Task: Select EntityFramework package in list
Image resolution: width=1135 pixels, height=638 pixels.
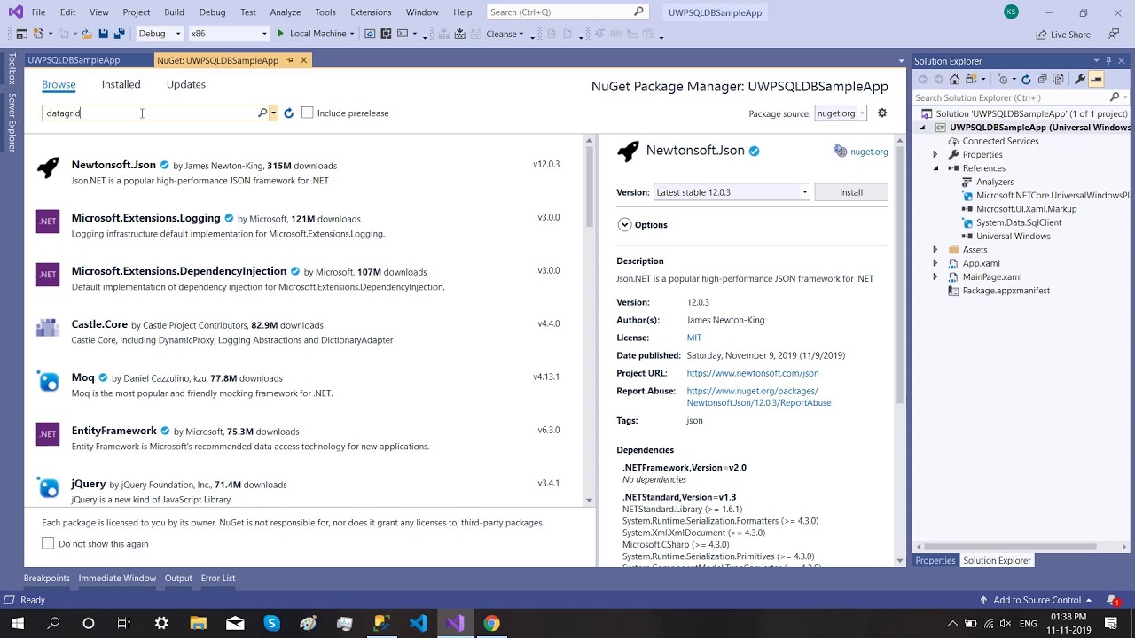Action: (x=305, y=438)
